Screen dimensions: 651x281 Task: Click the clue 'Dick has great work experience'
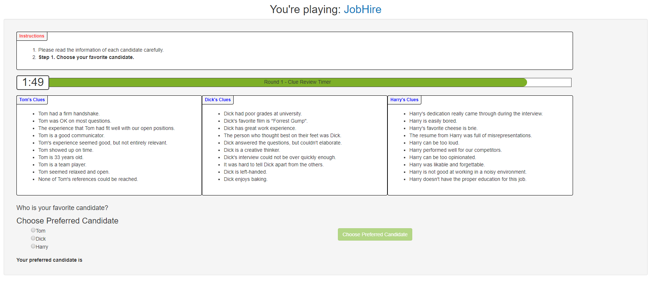pos(260,128)
